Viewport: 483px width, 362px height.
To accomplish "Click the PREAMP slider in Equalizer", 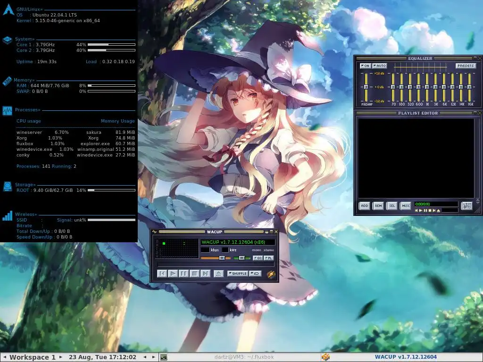I will (366, 87).
